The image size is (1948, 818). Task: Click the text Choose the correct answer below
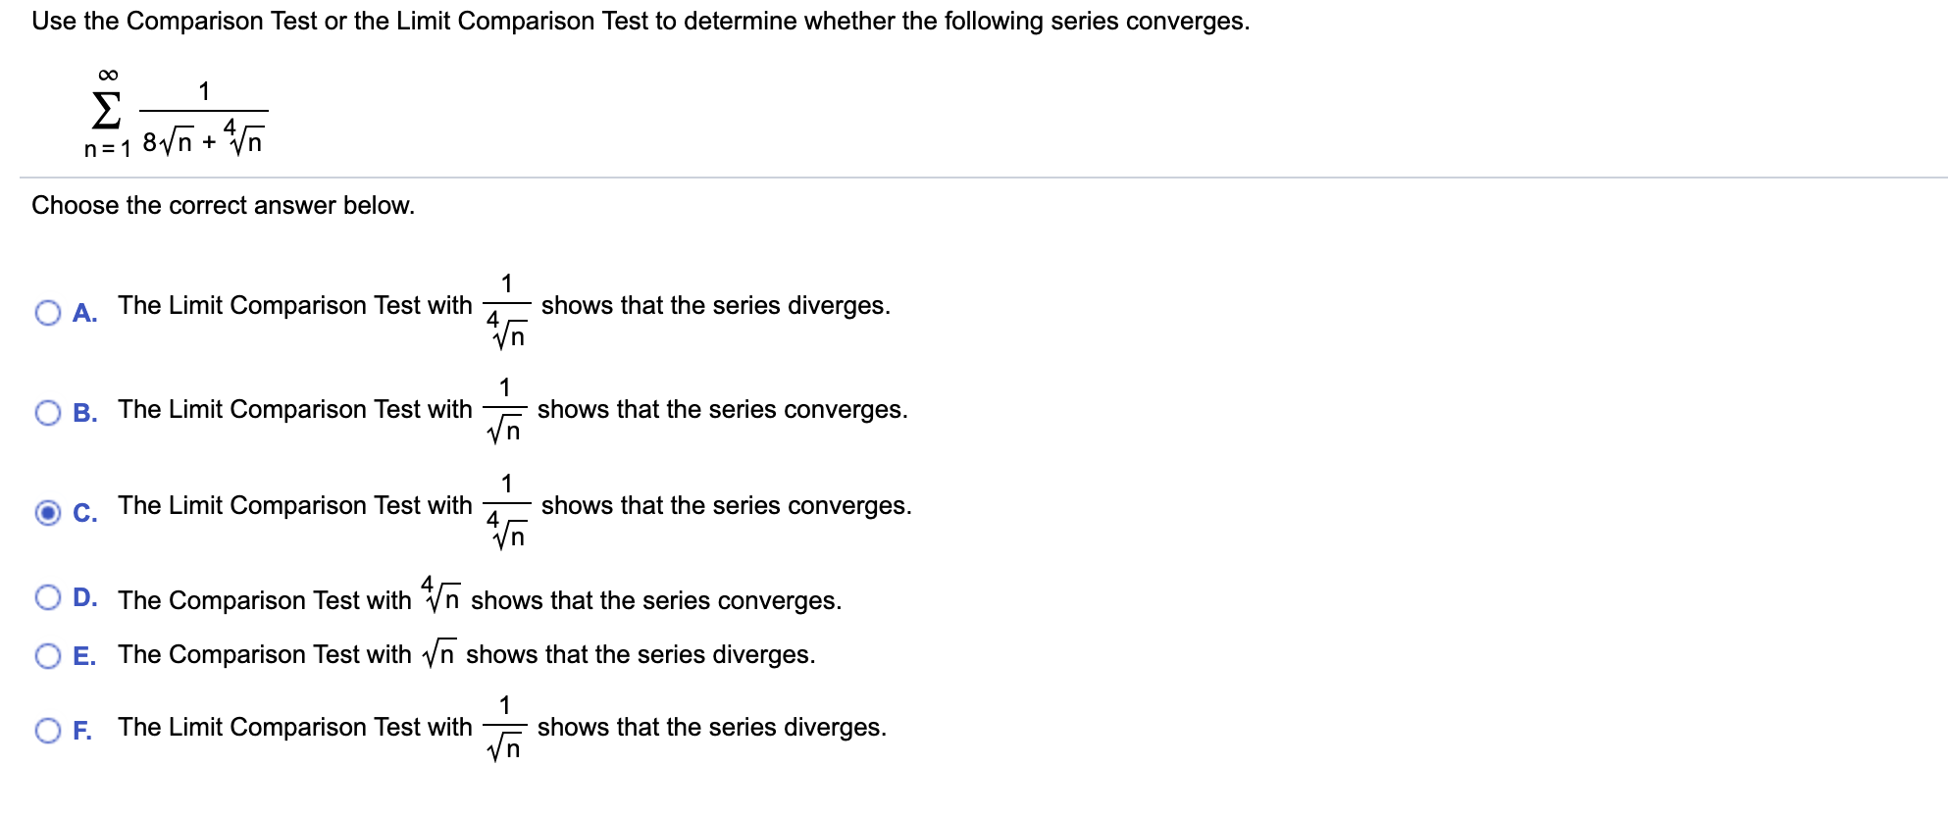[x=224, y=205]
